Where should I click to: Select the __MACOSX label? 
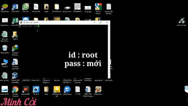(26, 80)
